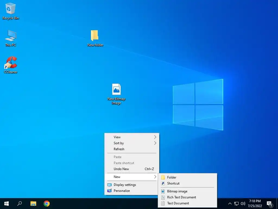Show hidden system tray icons

coord(230,204)
